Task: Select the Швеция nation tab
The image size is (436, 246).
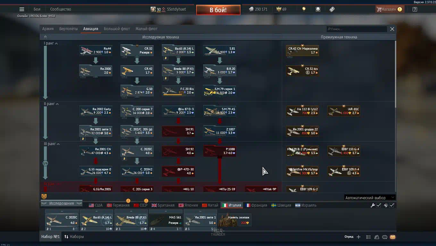Action: [x=281, y=205]
